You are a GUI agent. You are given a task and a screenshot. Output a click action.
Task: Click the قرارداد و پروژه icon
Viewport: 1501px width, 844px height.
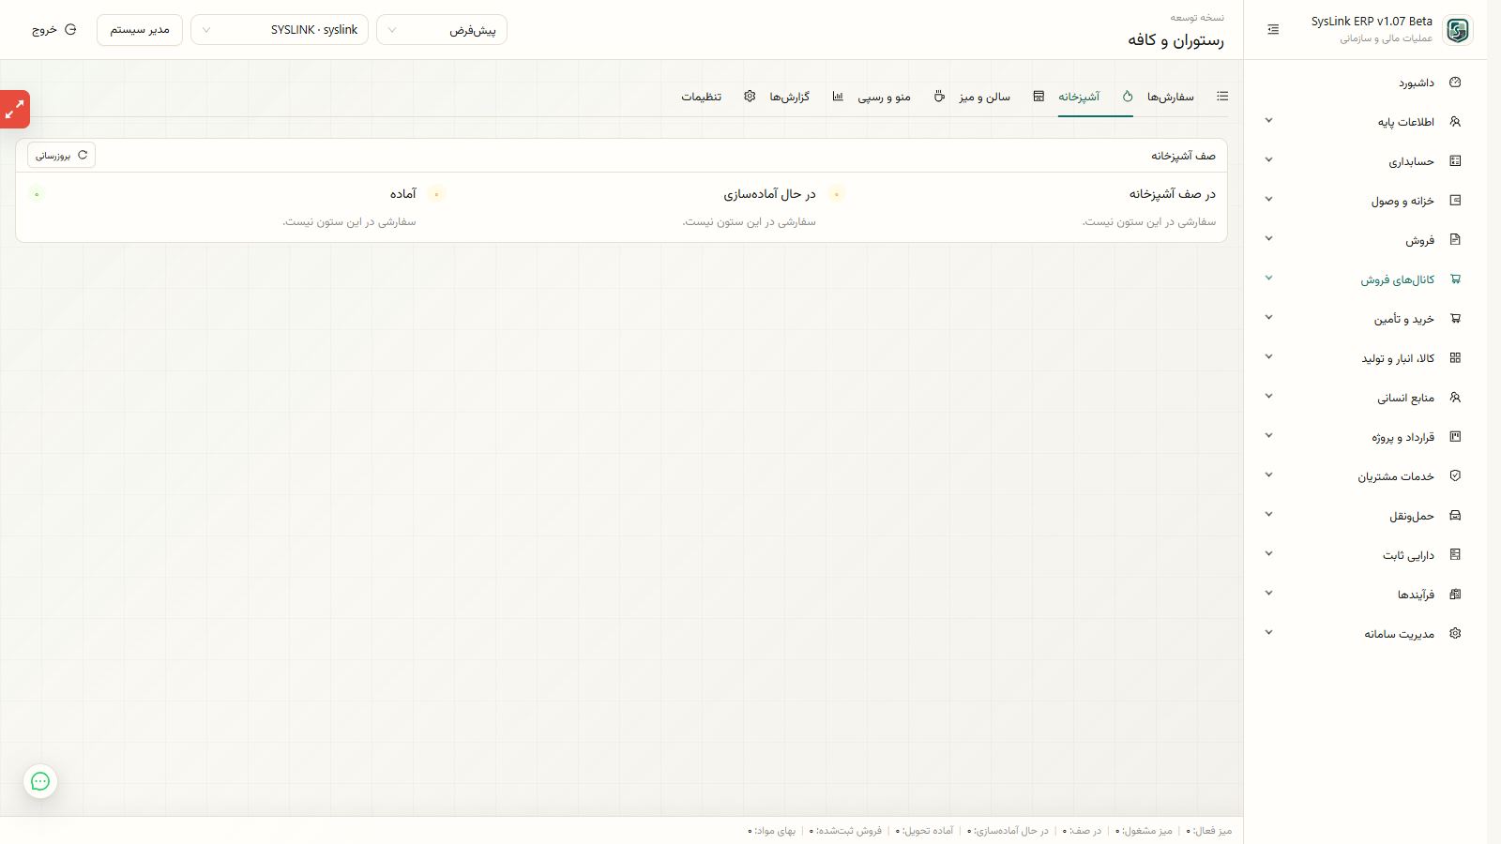[1455, 437]
